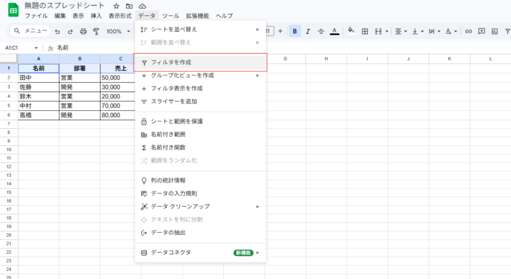Viewport: 511px width, 279px height.
Task: Click the insert chart icon
Action: tap(495, 31)
